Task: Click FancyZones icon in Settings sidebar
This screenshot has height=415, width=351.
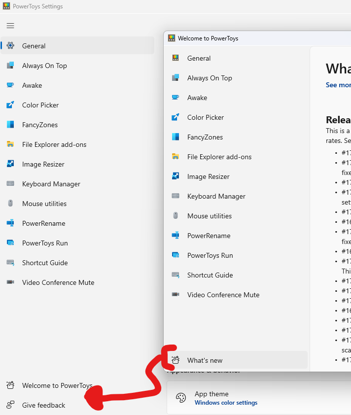Action: (x=10, y=124)
